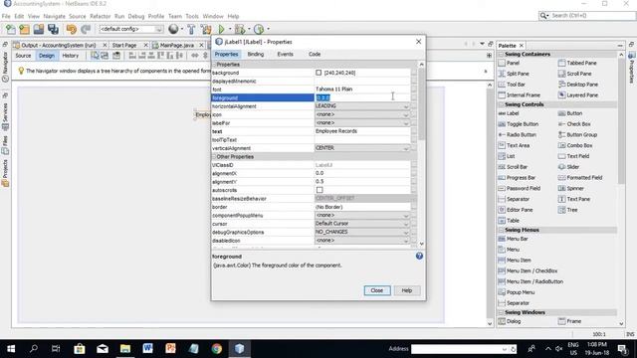Click the Build Project hammer icon
The height and width of the screenshot is (358, 637).
coord(191,29)
